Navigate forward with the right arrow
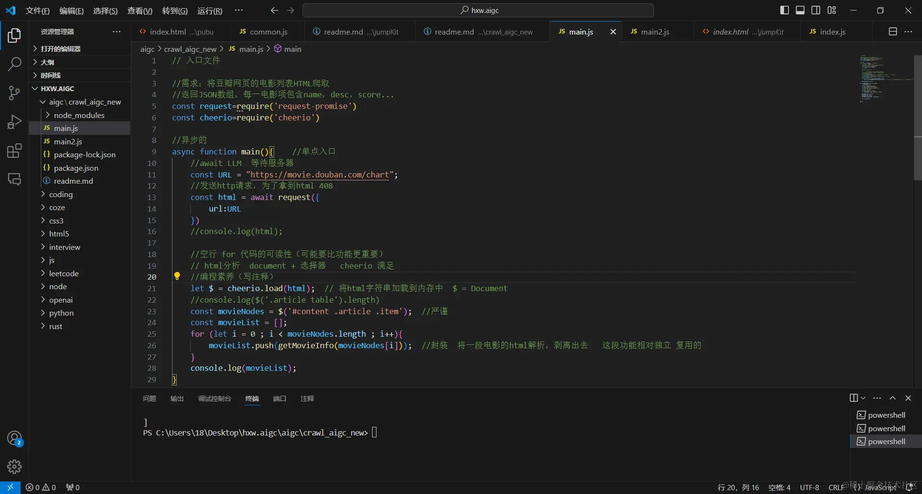Viewport: 922px width, 494px height. tap(291, 11)
